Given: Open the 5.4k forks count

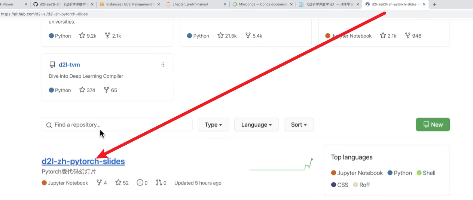Looking at the screenshot, I should click(254, 36).
